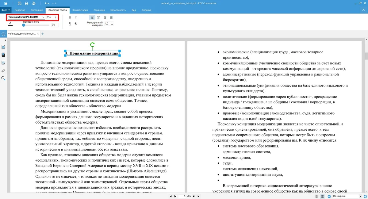This screenshot has height=199, width=368.
Task: Jump to the first page
Action: click(x=175, y=196)
